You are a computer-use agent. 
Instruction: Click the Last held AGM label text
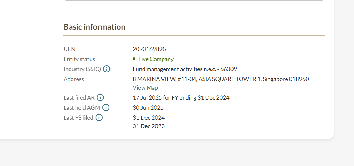point(82,107)
